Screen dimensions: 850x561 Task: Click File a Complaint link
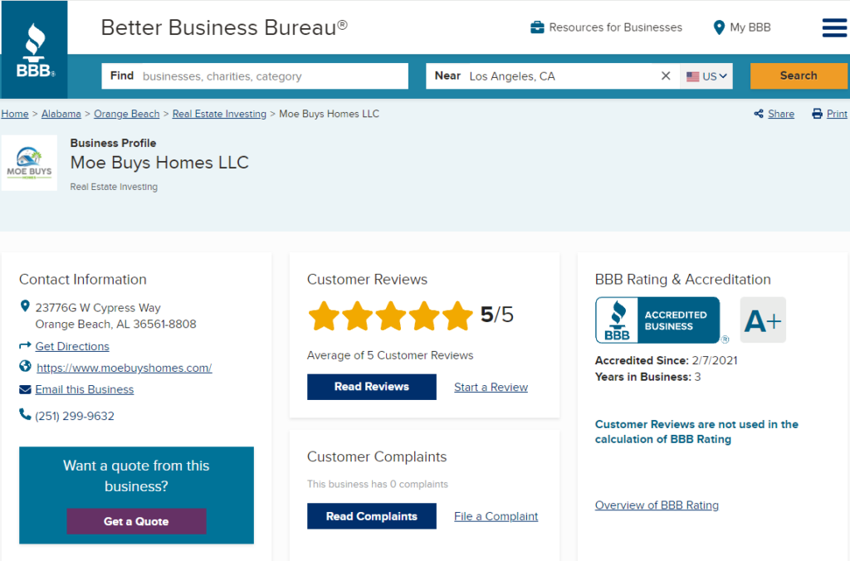496,516
